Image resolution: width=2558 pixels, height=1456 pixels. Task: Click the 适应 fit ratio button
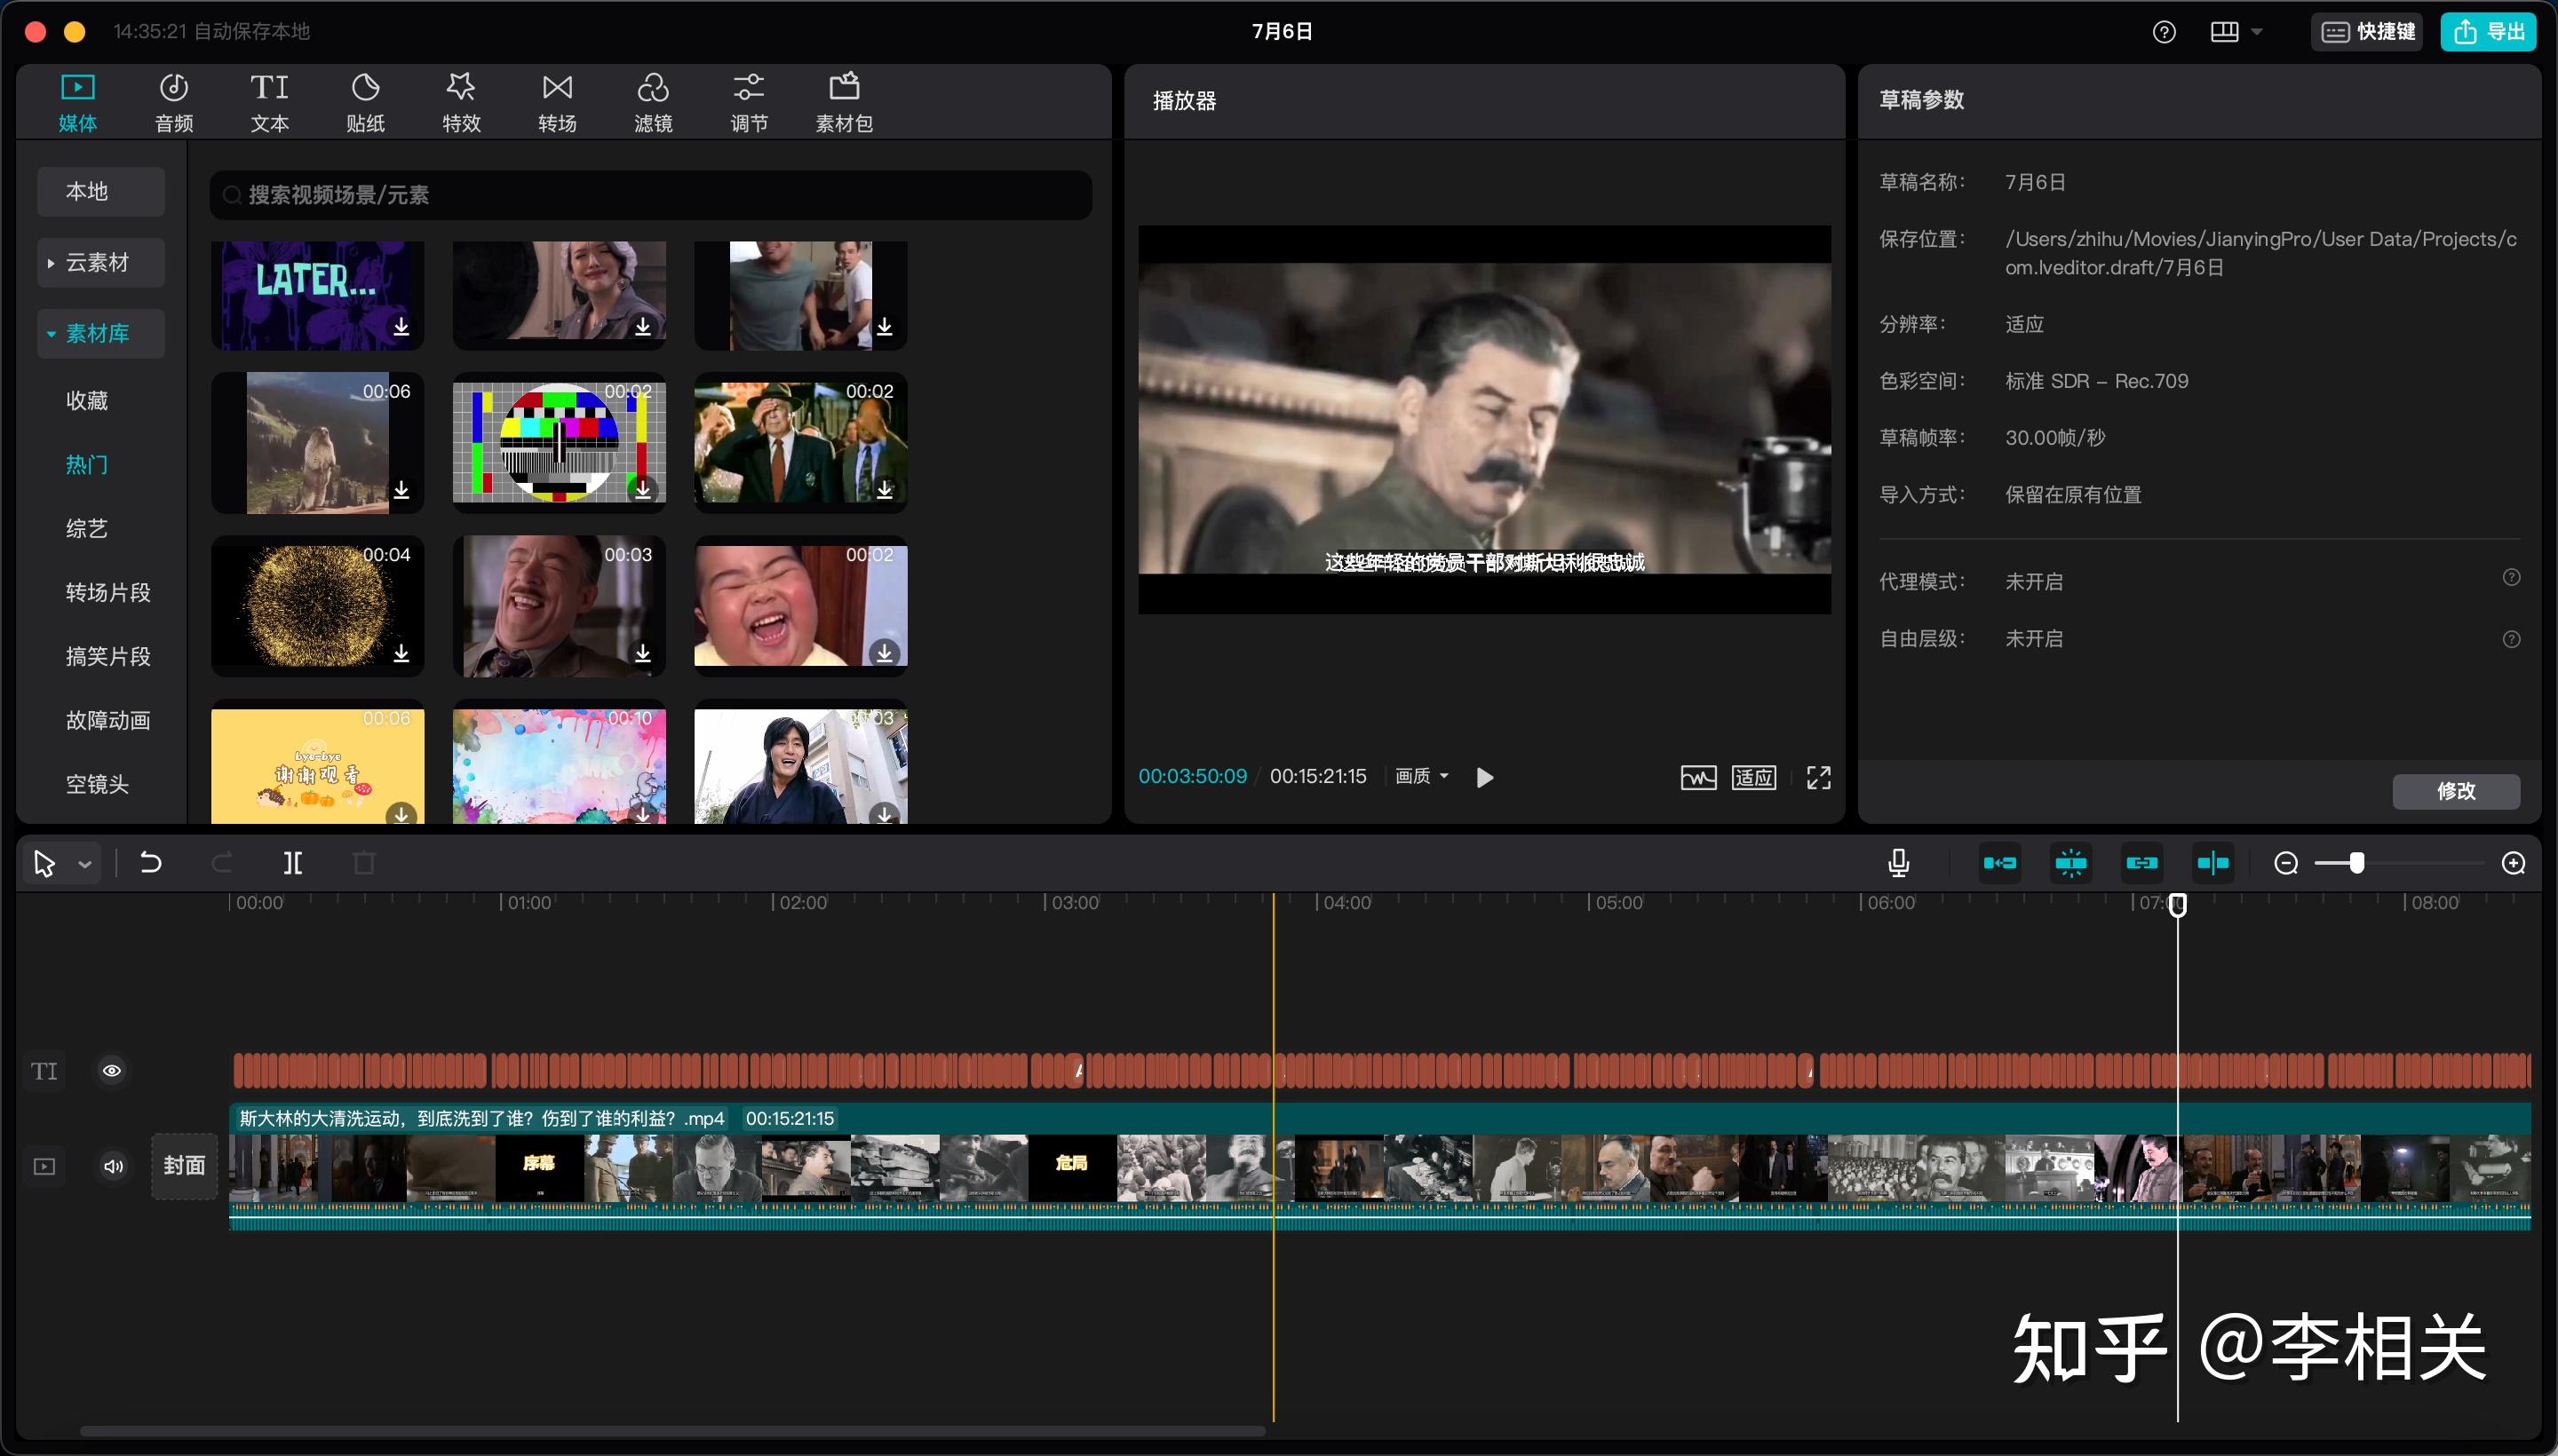pos(1753,777)
